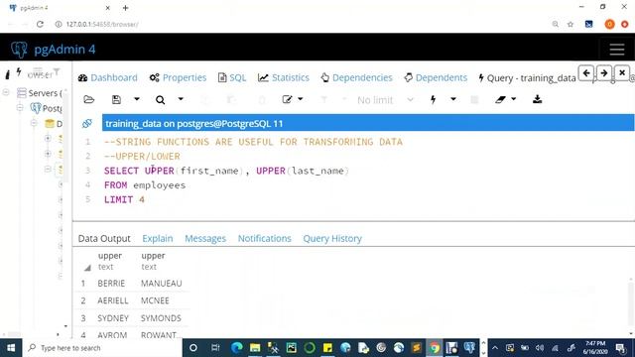
Task: Close the panel with the X button
Action: (622, 73)
